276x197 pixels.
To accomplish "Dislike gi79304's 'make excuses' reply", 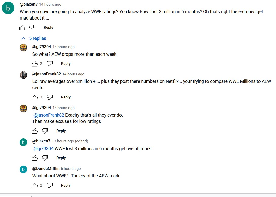I will [x=45, y=131].
